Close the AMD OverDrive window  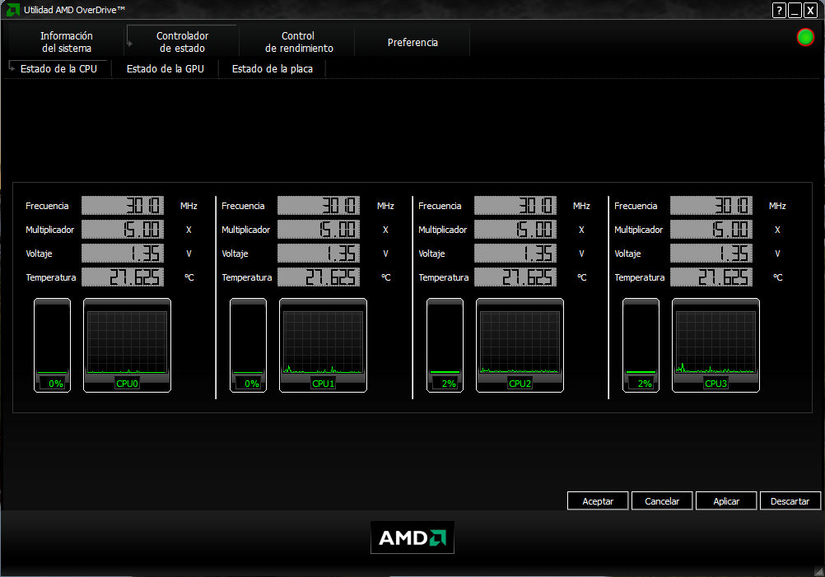pos(810,10)
